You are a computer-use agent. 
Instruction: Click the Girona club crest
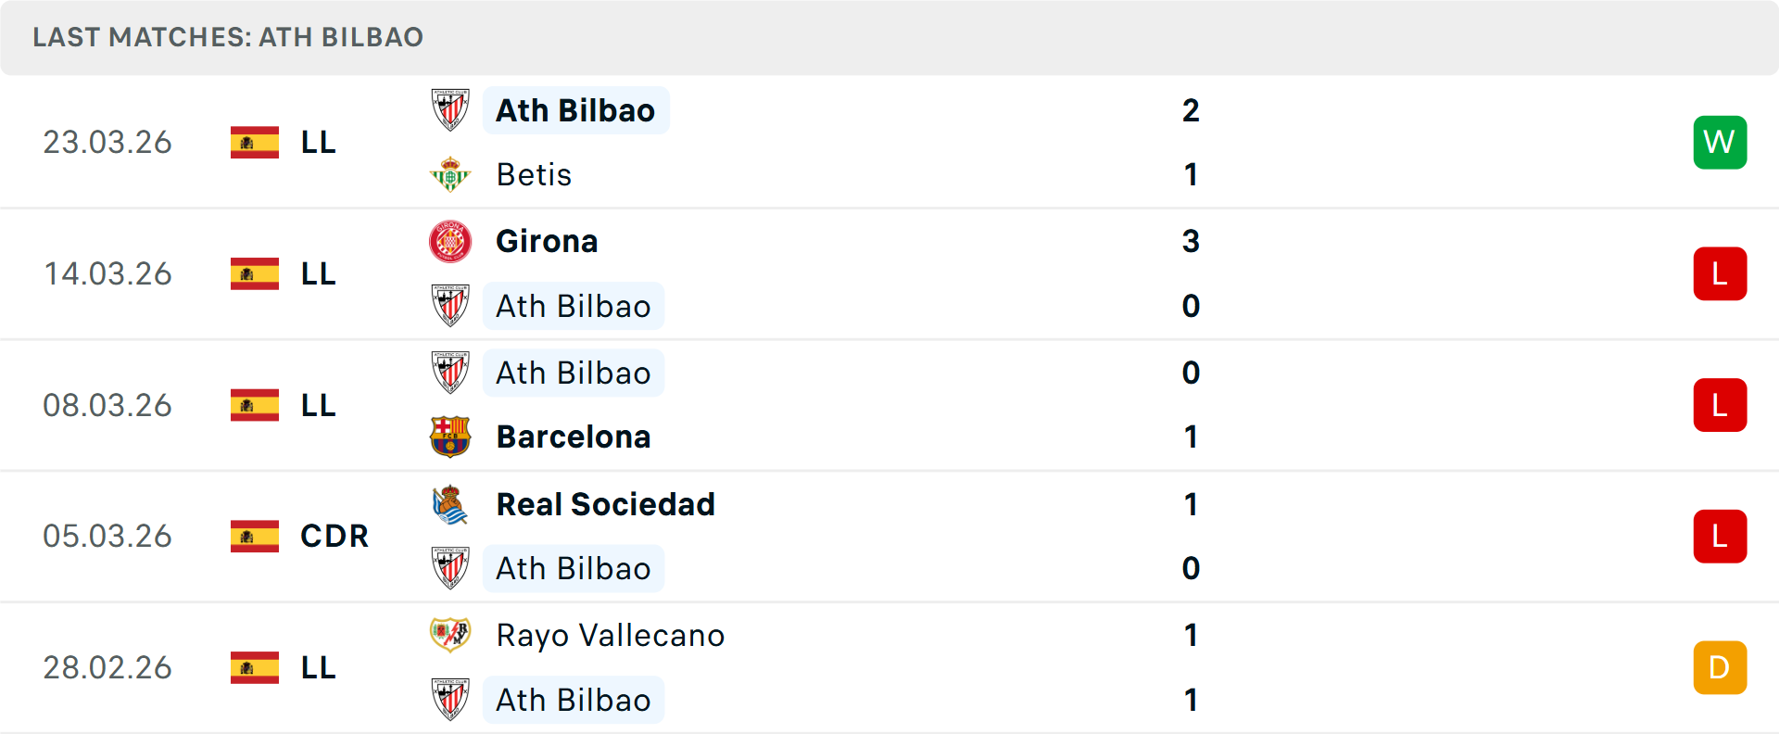(x=451, y=241)
